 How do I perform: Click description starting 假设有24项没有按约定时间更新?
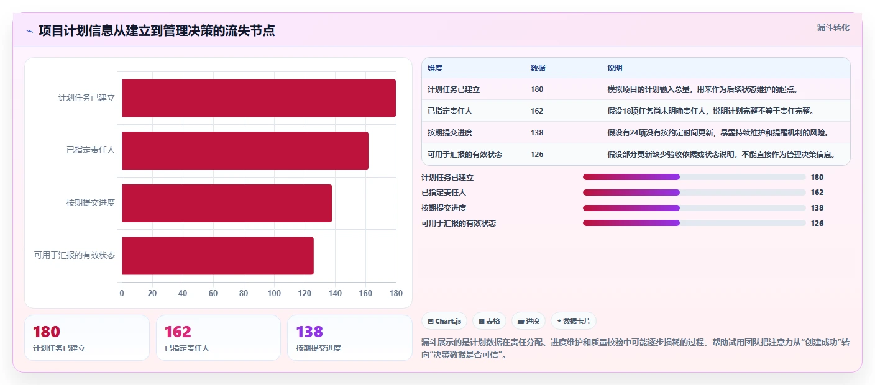click(x=718, y=133)
